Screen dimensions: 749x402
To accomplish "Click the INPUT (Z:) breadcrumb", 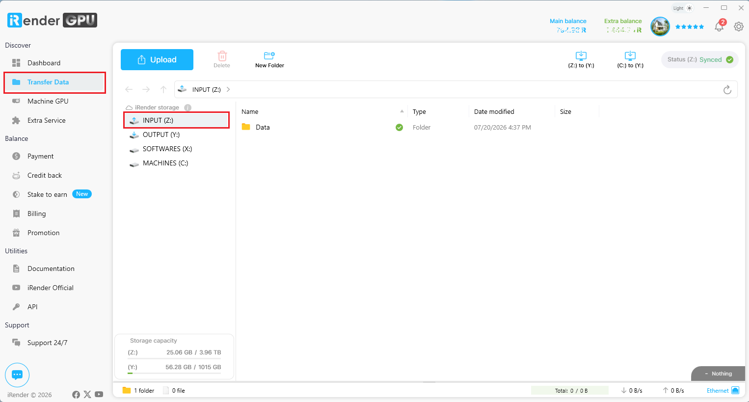I will 207,89.
